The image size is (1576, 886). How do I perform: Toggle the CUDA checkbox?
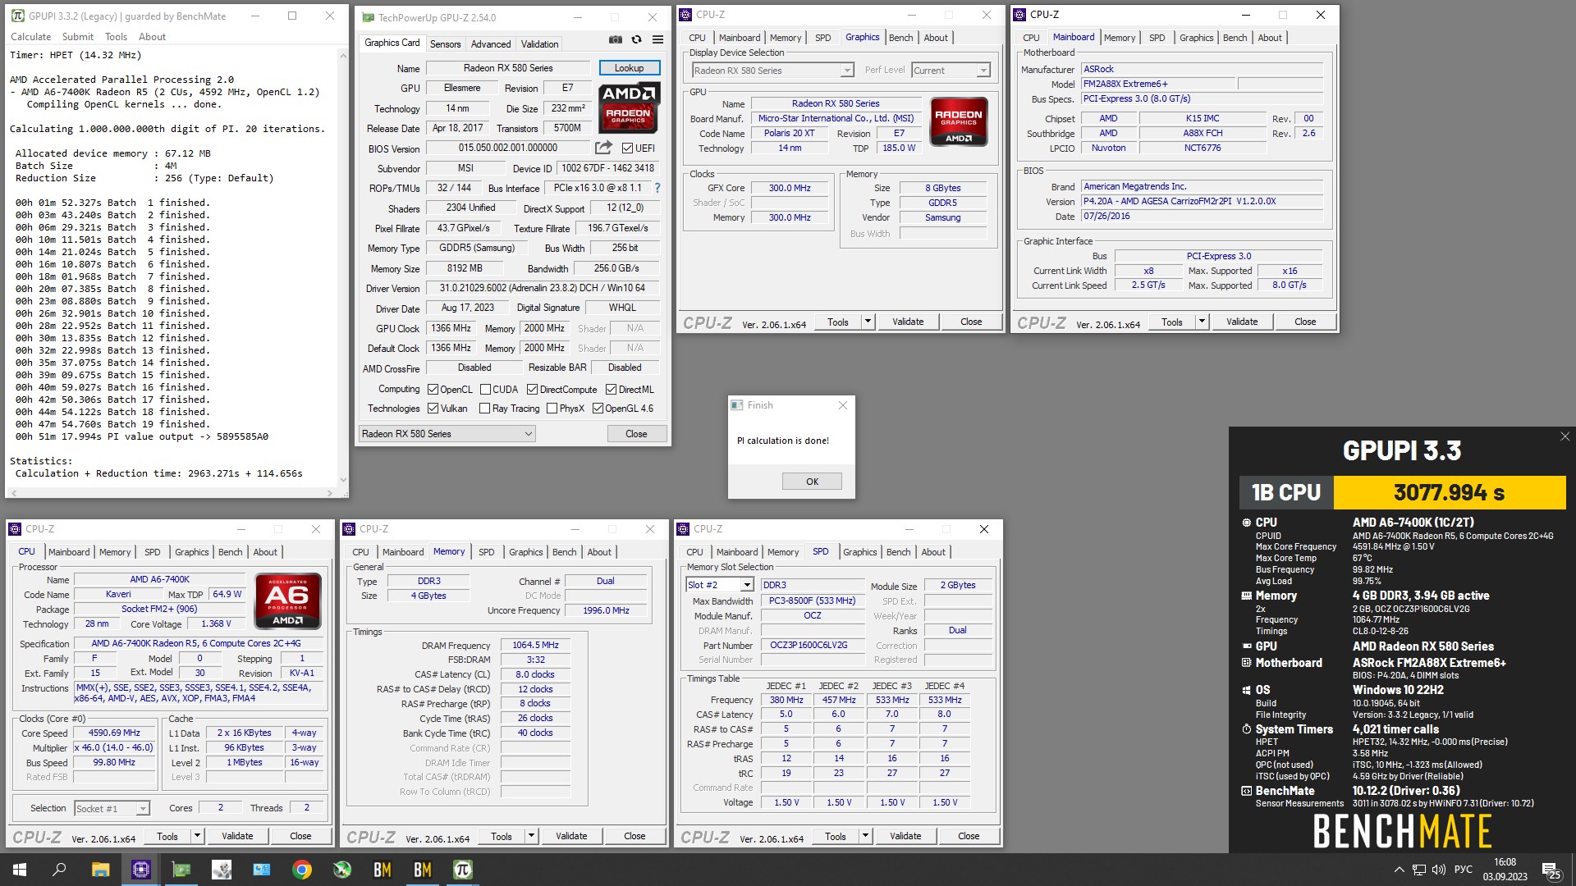485,390
